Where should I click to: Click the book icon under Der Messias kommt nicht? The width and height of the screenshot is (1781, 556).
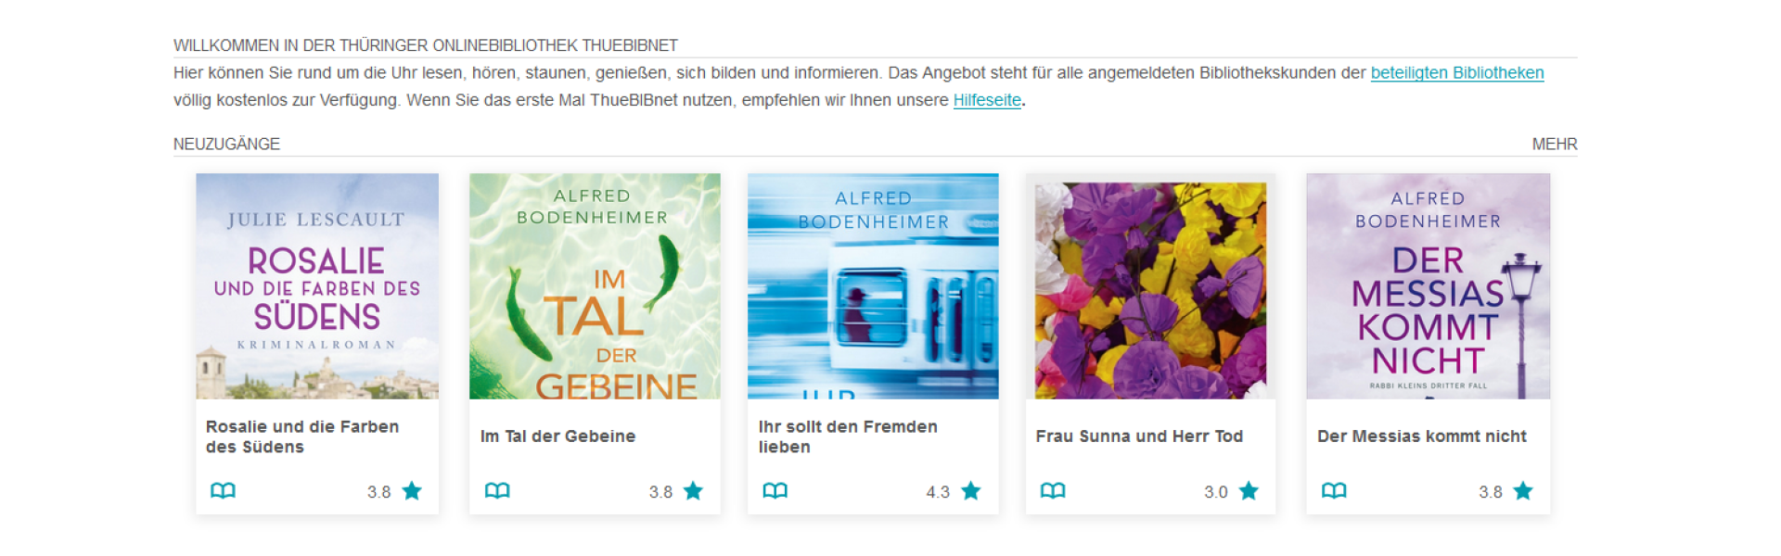click(x=1334, y=490)
